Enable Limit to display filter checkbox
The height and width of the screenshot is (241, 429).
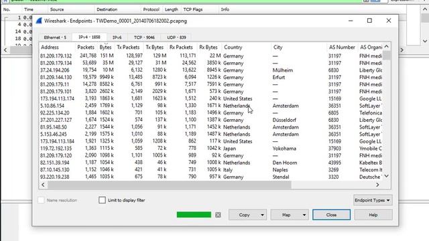(x=102, y=200)
